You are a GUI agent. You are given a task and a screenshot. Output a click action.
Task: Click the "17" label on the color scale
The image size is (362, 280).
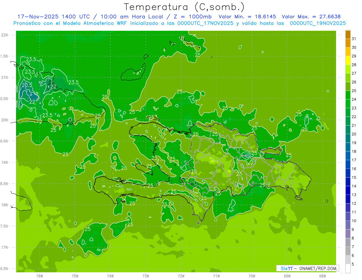pos(354,160)
